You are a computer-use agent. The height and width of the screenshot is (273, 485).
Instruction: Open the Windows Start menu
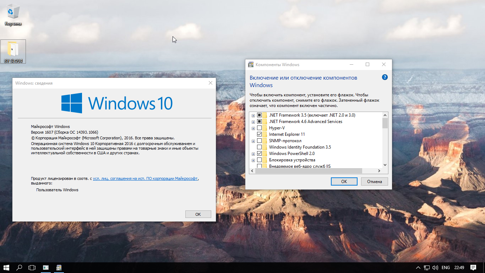pyautogui.click(x=6, y=267)
